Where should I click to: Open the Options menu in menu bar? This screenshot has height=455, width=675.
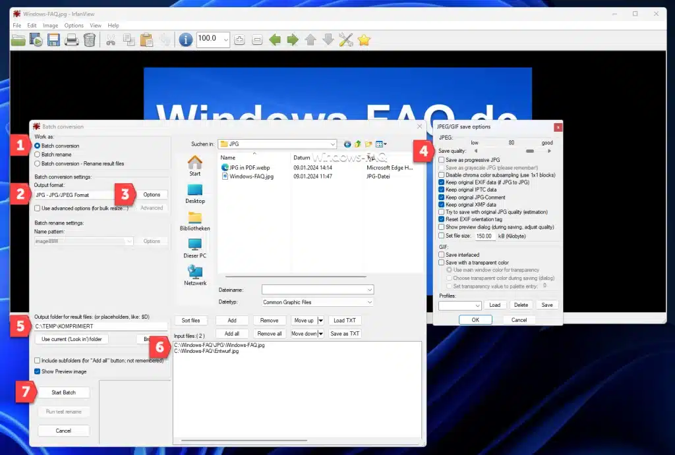click(x=74, y=26)
